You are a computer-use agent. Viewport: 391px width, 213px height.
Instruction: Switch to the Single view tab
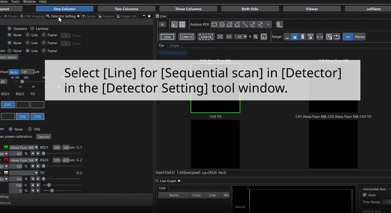click(x=174, y=46)
